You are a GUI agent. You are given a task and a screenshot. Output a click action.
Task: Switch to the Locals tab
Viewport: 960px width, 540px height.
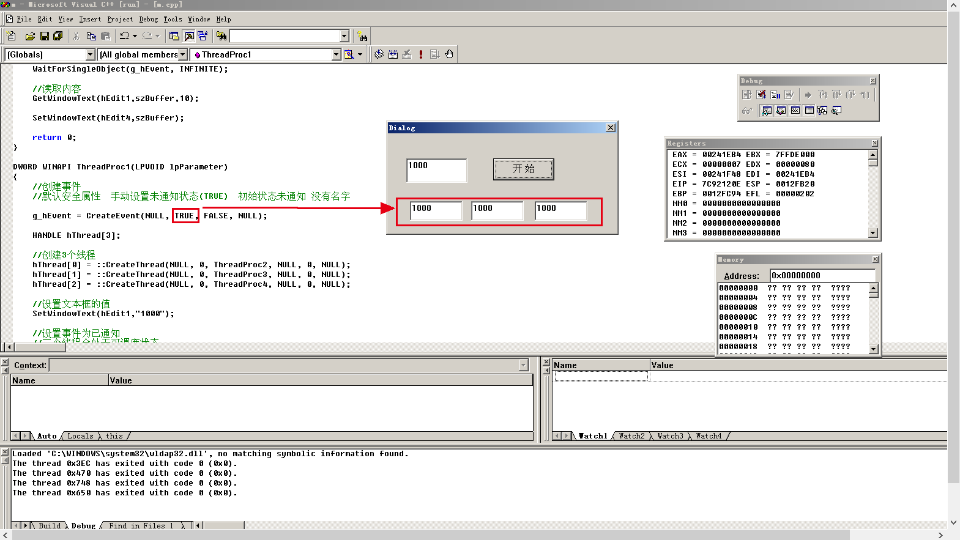click(x=80, y=436)
